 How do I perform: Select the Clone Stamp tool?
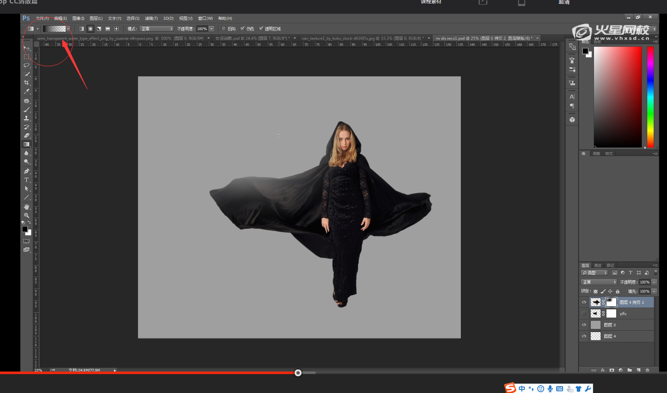pos(26,118)
